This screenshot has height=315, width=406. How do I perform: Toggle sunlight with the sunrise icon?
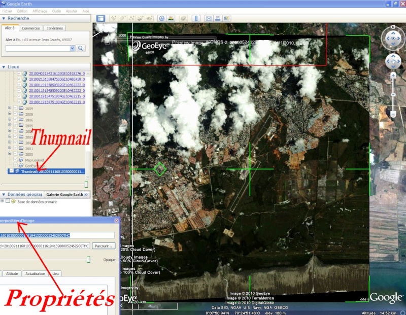[171, 18]
